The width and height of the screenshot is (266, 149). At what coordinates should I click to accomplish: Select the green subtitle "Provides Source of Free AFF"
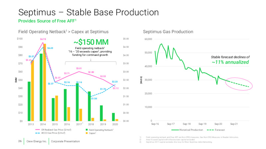pos(47,21)
